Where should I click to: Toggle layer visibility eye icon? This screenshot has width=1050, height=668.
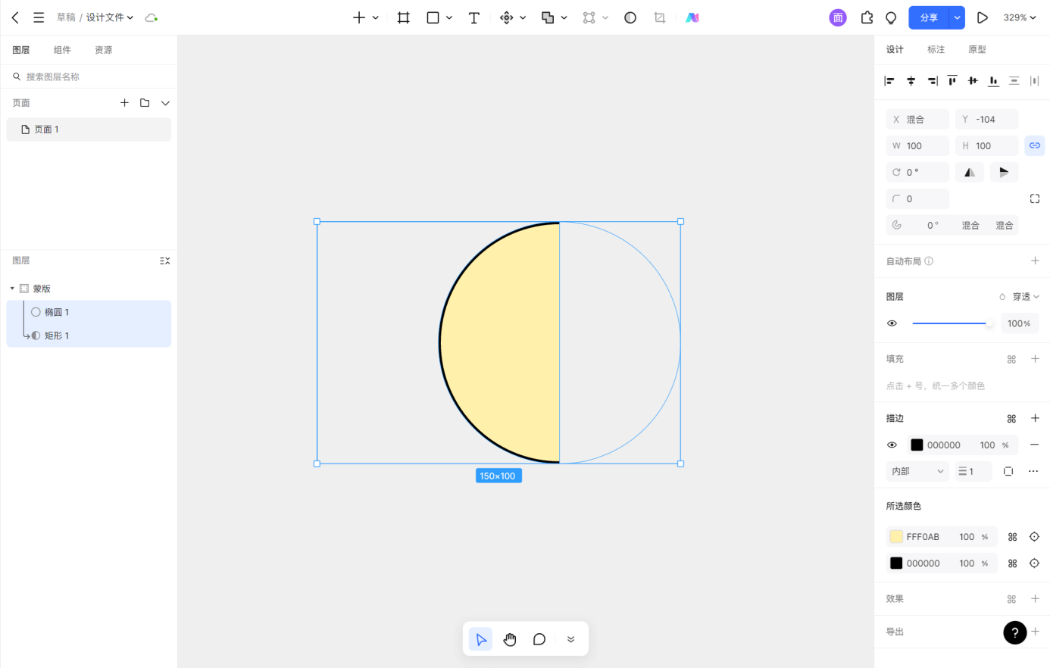click(892, 323)
